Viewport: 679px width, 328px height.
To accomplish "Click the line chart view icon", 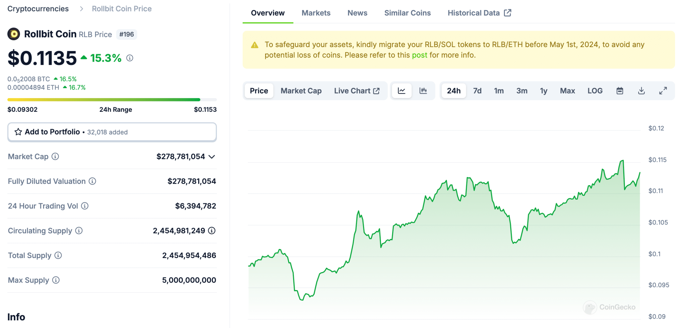I will [x=401, y=91].
